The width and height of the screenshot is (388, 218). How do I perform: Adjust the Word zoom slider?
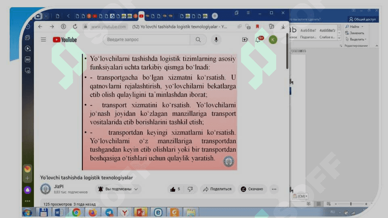coord(350,204)
